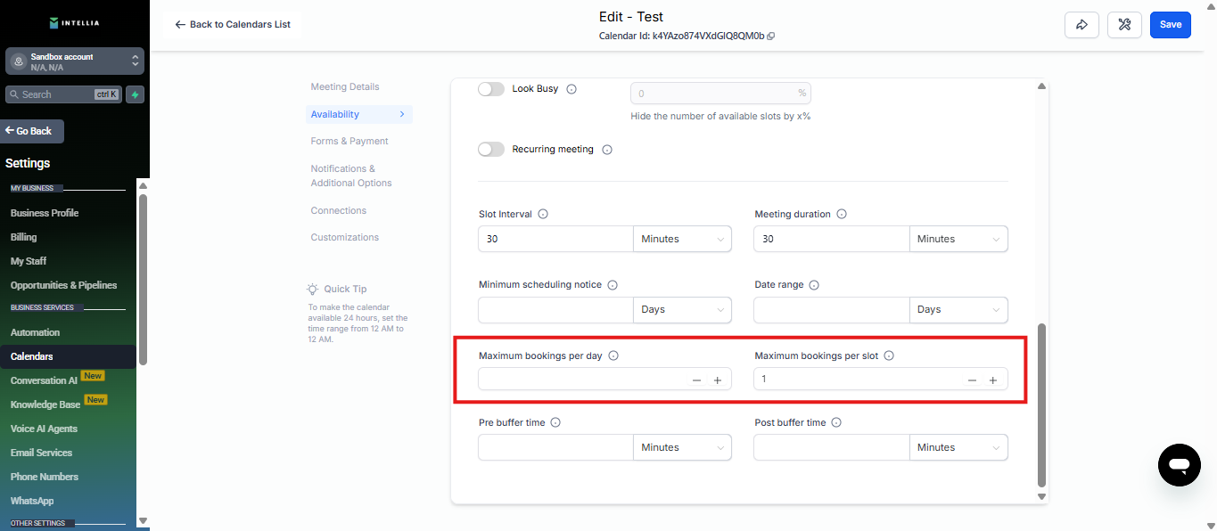Click the Minimum scheduling notice input field

tap(555, 310)
